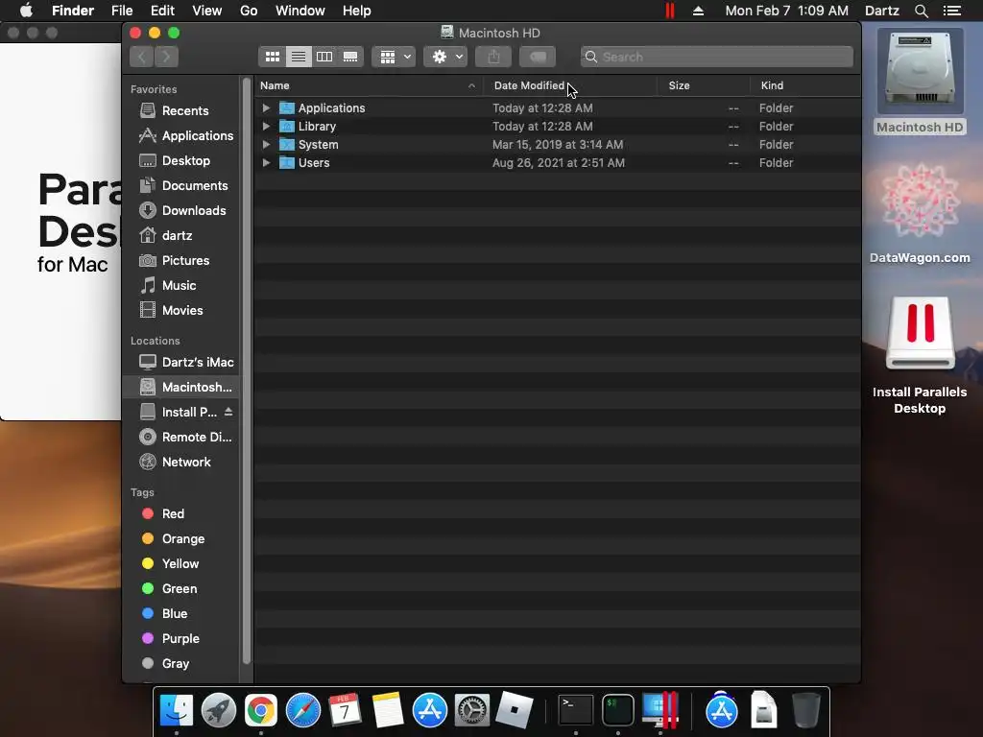Image resolution: width=983 pixels, height=737 pixels.
Task: Select Dartz's iMac under Locations
Action: point(181,362)
